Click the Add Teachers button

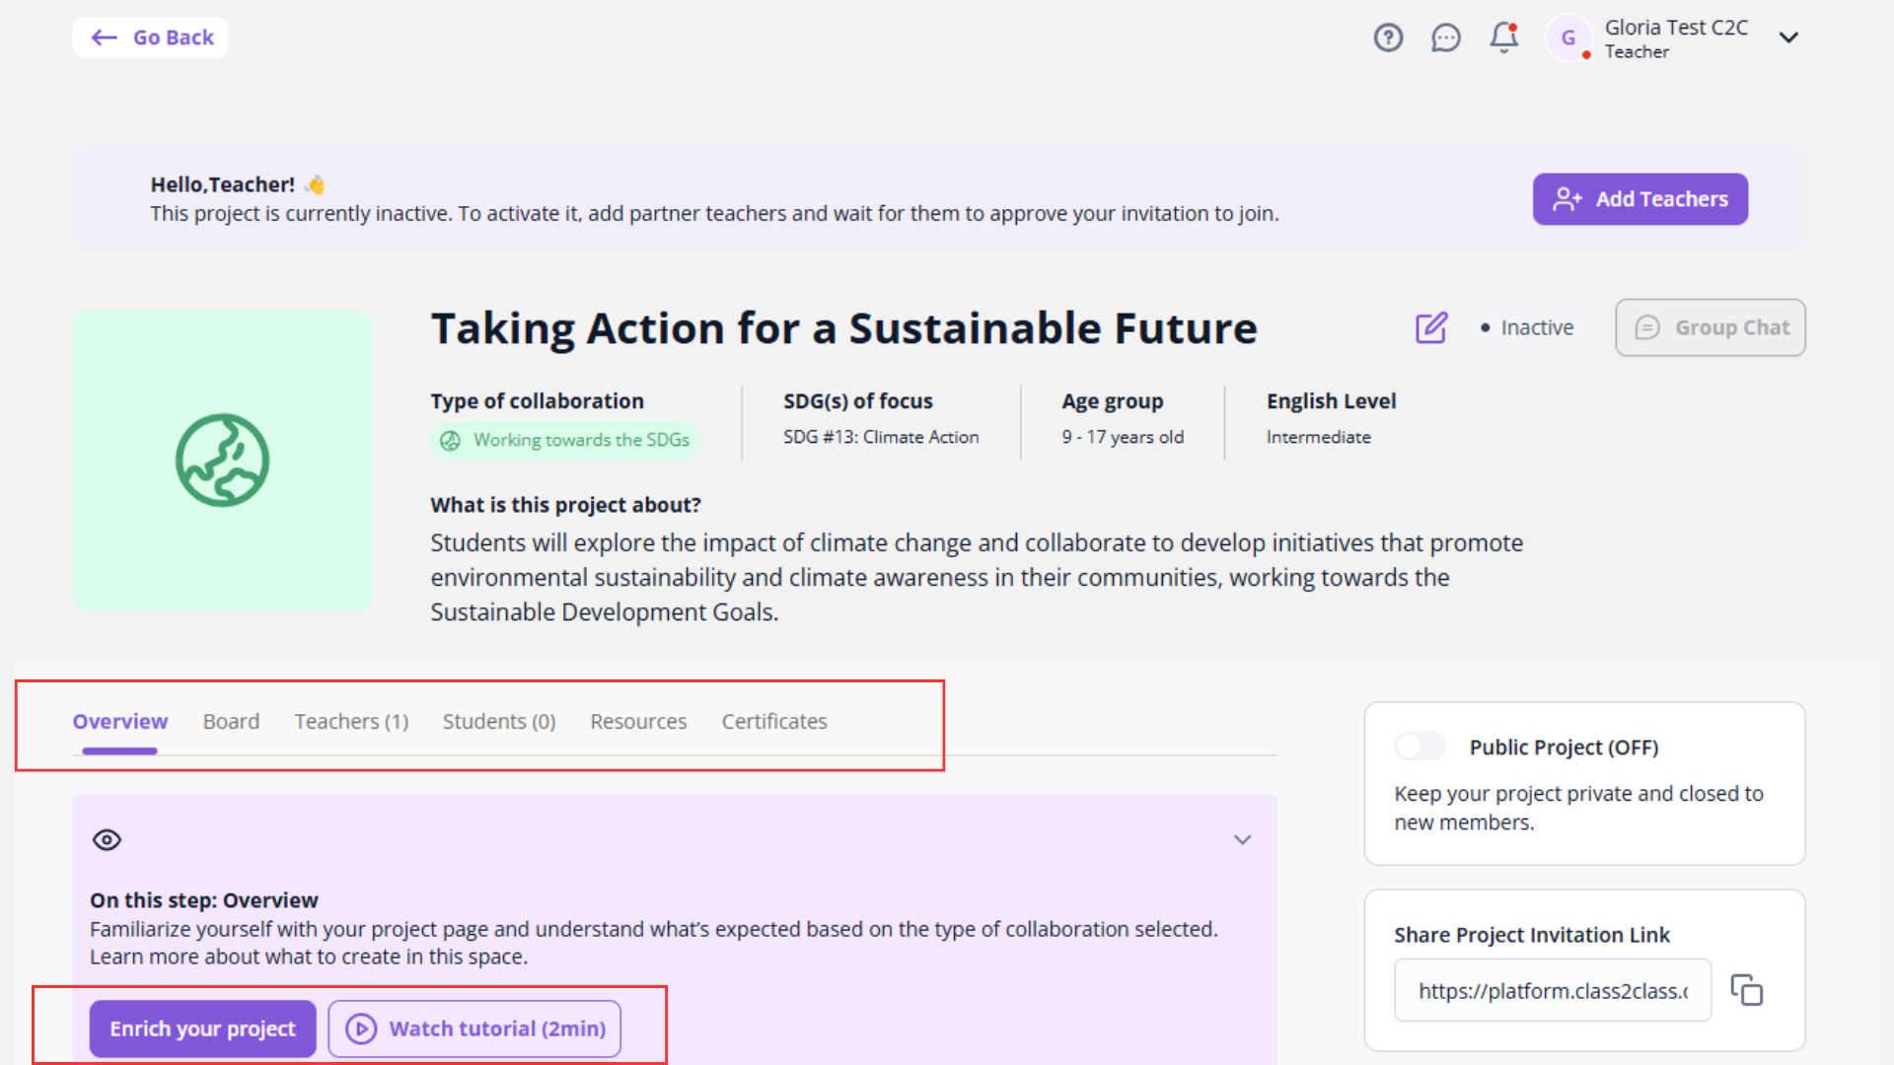point(1639,198)
